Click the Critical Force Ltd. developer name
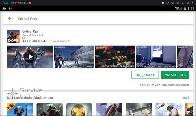The height and width of the screenshot is (116, 196). tap(33, 35)
